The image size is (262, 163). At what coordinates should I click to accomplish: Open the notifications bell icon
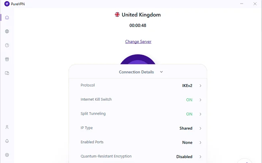(7, 141)
